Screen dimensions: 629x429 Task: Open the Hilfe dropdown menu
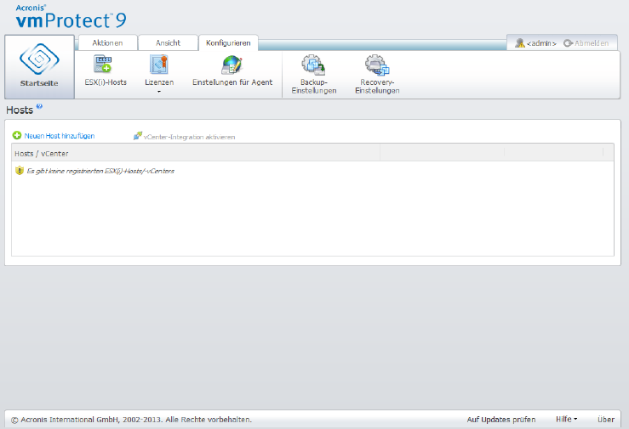pos(566,419)
